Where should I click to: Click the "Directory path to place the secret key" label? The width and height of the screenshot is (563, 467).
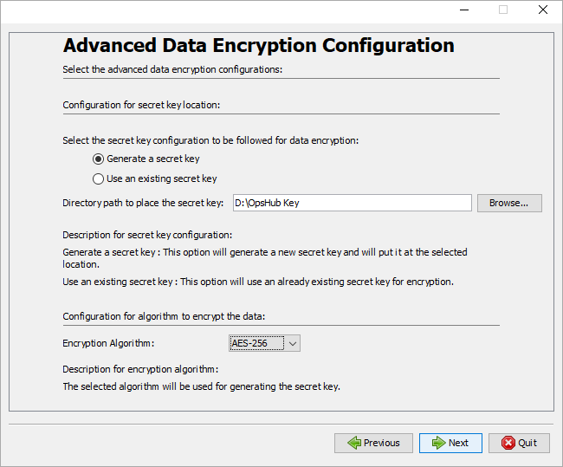[143, 203]
